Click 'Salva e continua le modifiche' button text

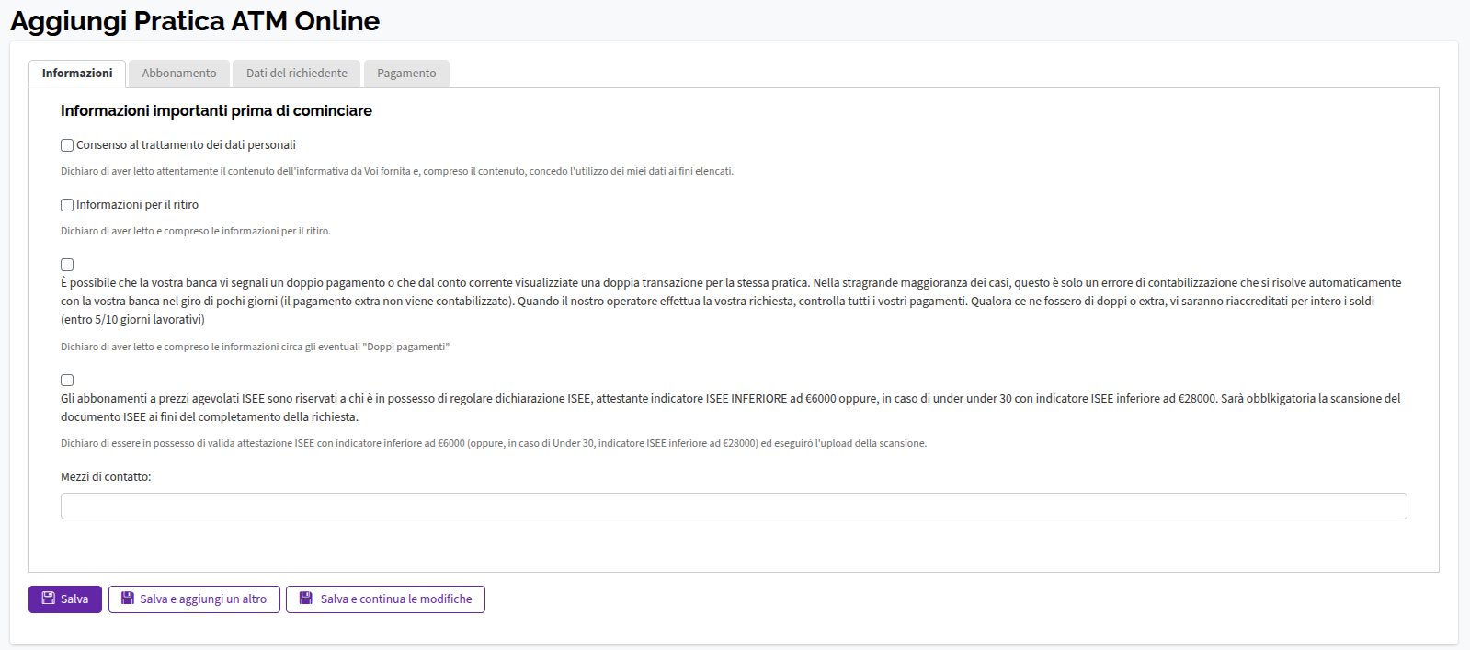(x=396, y=599)
